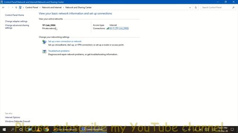Open the Action Center notifications icon
Viewport: 238px width, 133px height.
click(232, 130)
